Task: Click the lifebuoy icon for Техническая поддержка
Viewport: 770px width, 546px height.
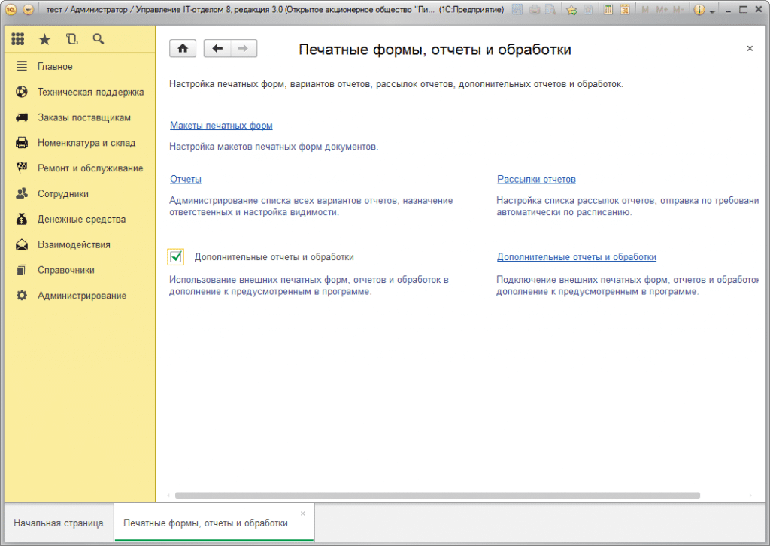Action: pyautogui.click(x=22, y=92)
